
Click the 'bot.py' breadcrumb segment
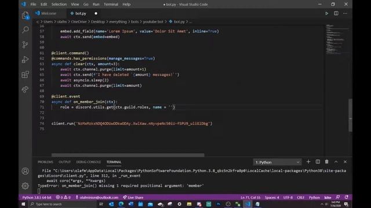[179, 22]
